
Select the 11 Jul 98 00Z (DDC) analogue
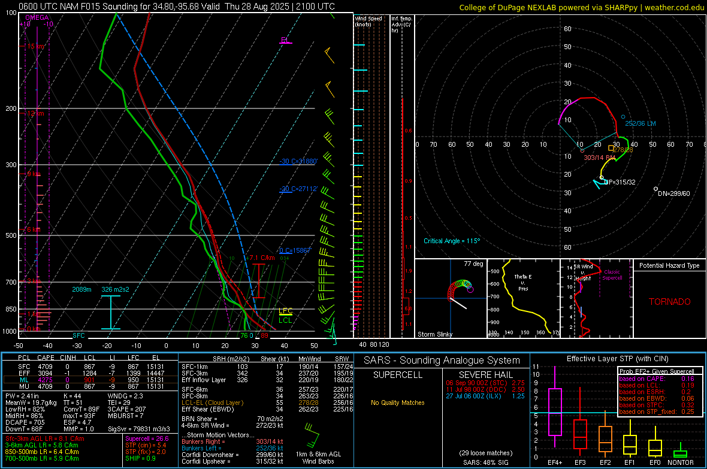pyautogui.click(x=485, y=389)
